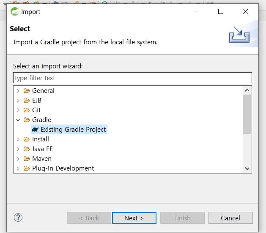Select the EJB folder icon
This screenshot has height=233, width=266.
click(27, 100)
